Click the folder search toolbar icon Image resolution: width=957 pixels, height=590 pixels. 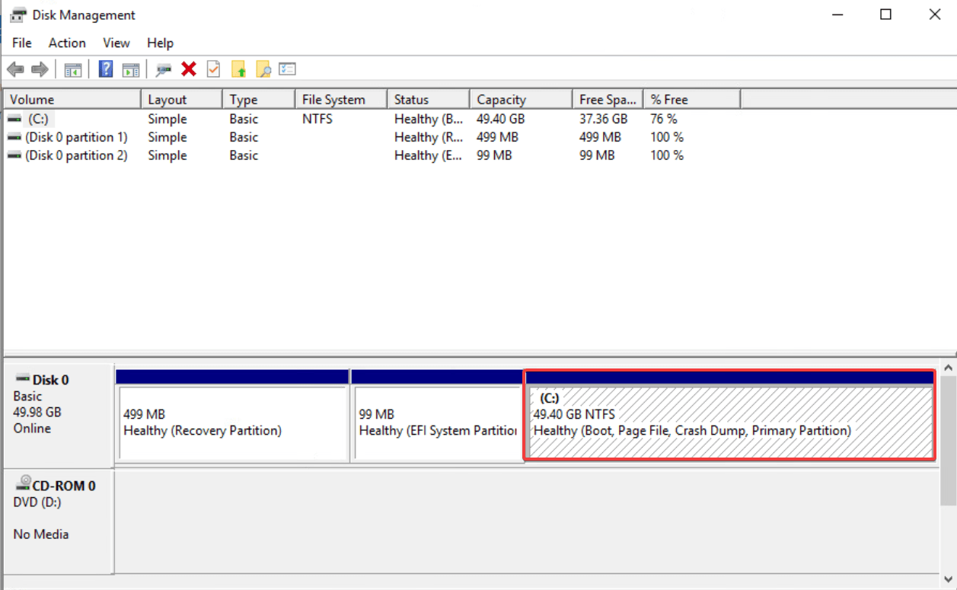click(x=263, y=69)
